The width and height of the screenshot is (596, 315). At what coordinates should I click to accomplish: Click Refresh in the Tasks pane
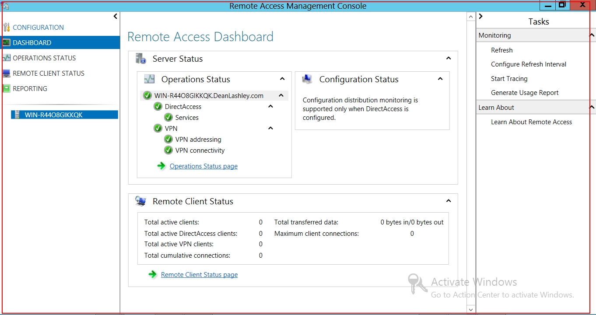tap(502, 50)
